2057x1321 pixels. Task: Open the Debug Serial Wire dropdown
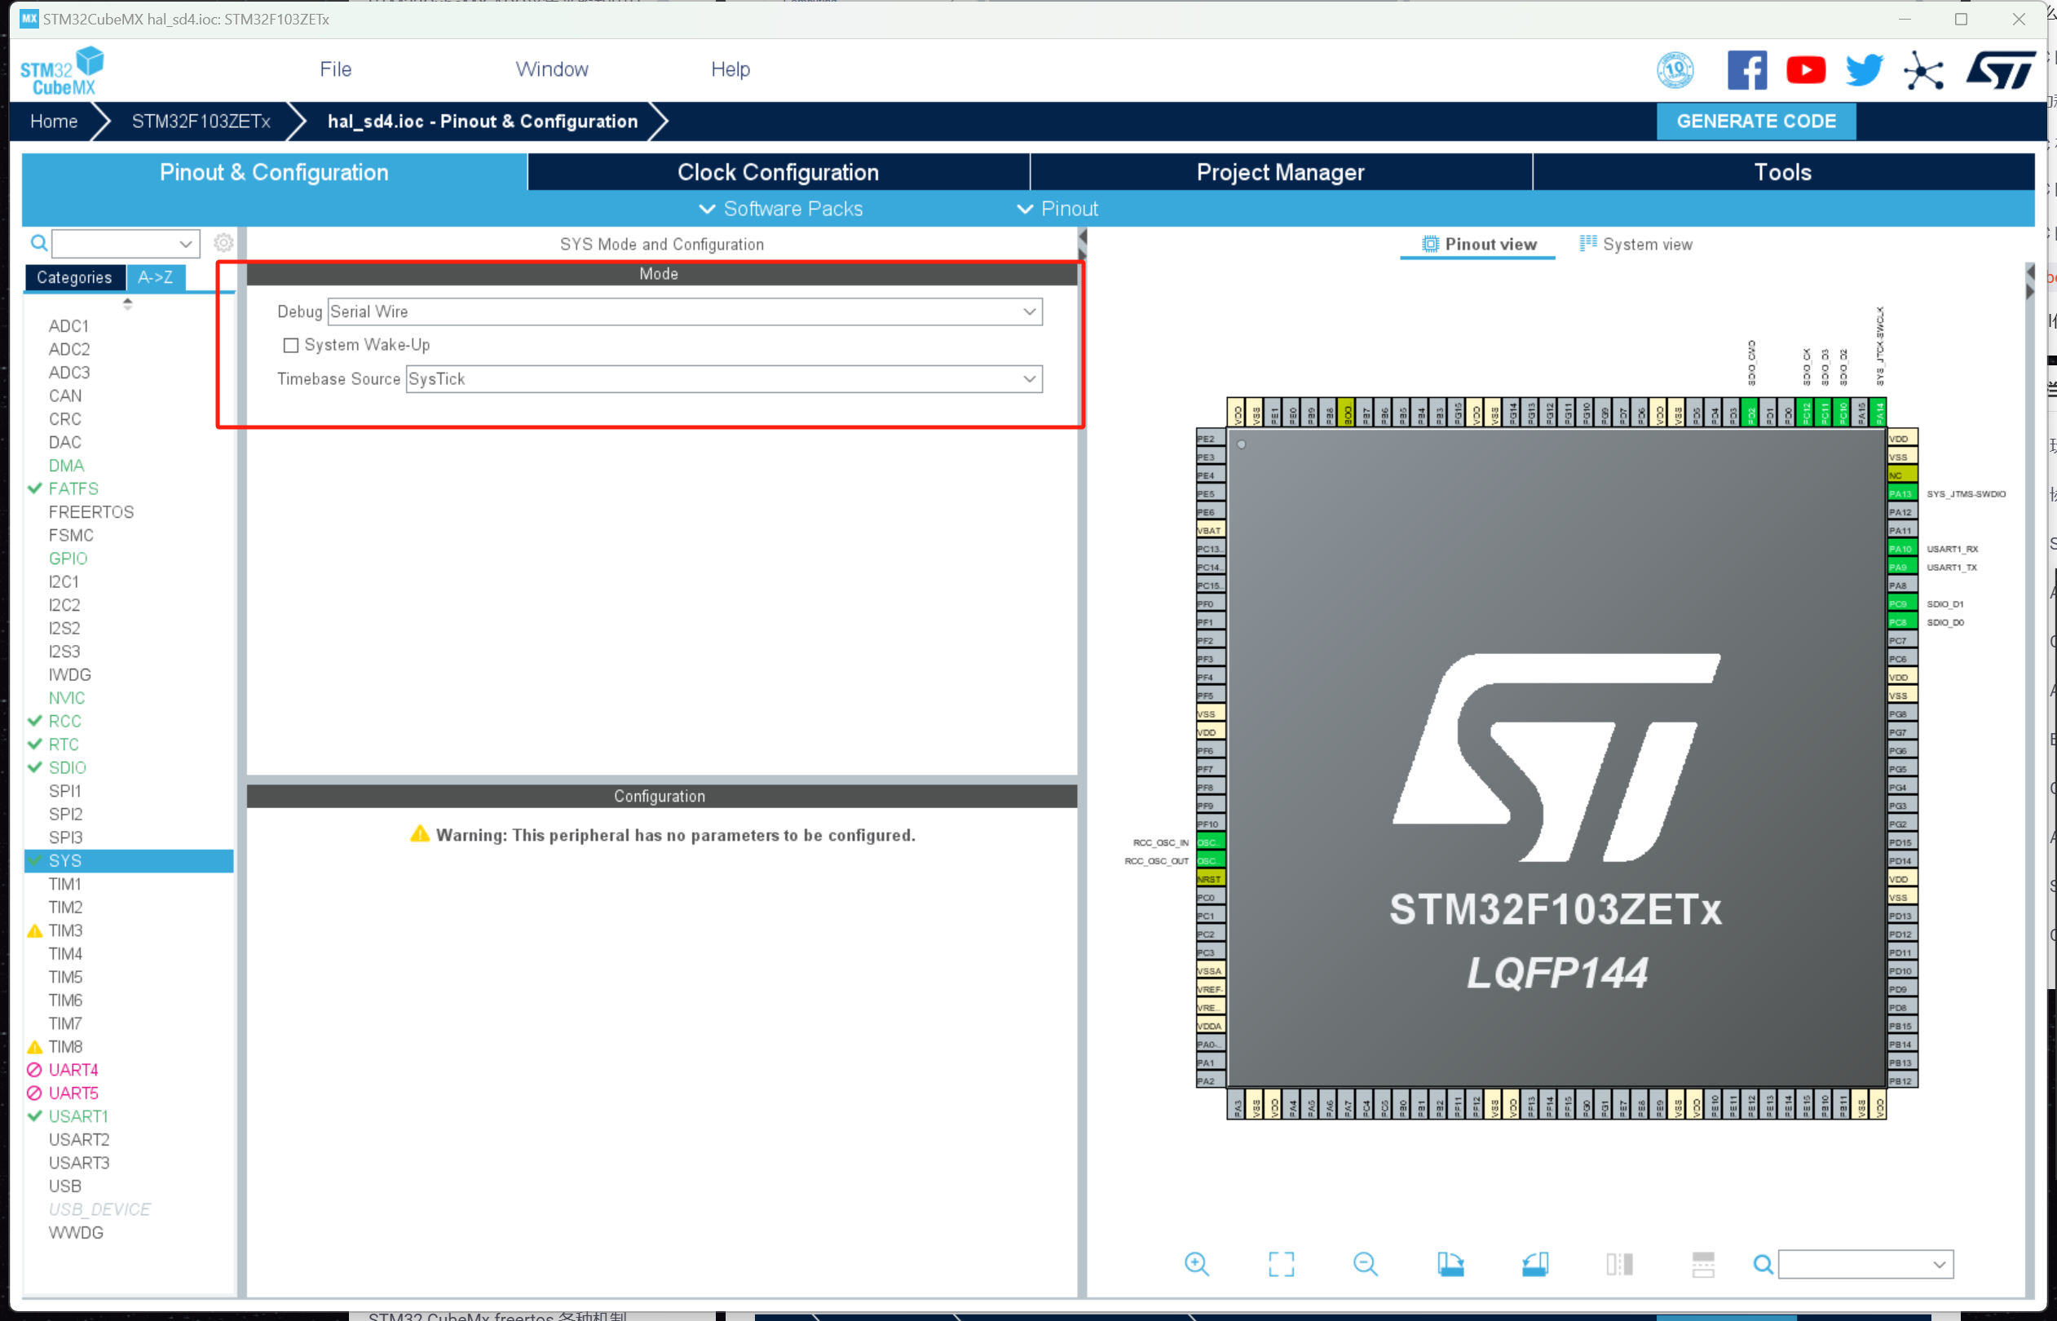684,311
